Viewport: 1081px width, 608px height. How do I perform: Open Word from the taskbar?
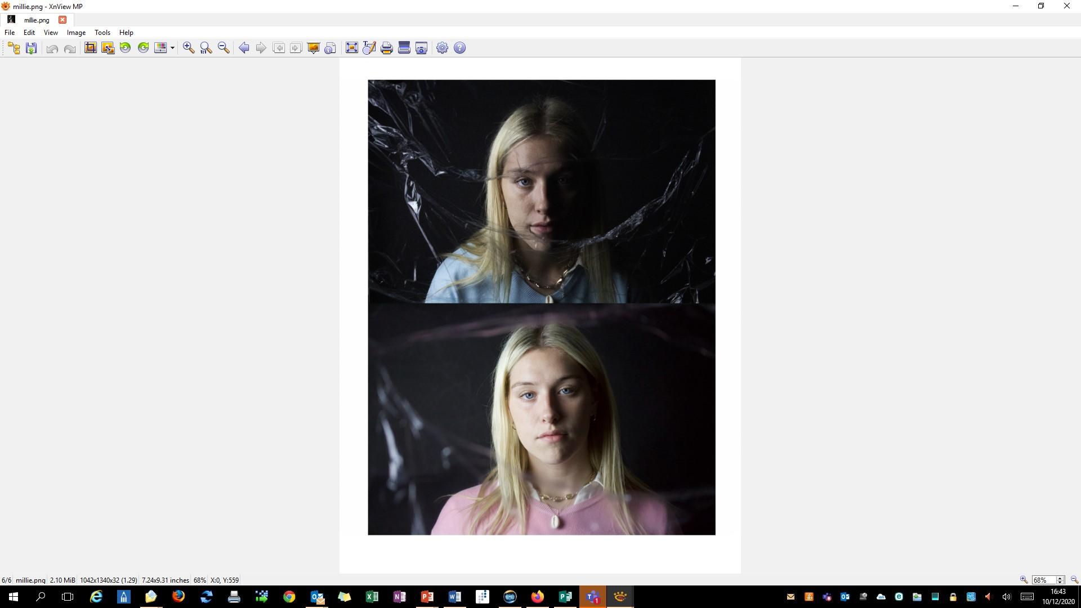(x=454, y=597)
